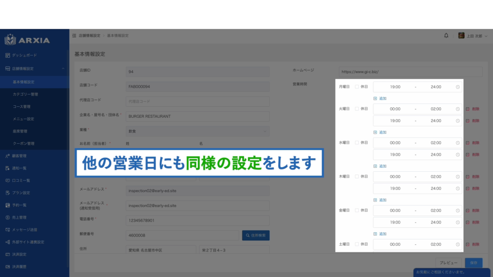The width and height of the screenshot is (493, 277).
Task: Click the メッセージ送信 sidebar icon
Action: (x=8, y=229)
